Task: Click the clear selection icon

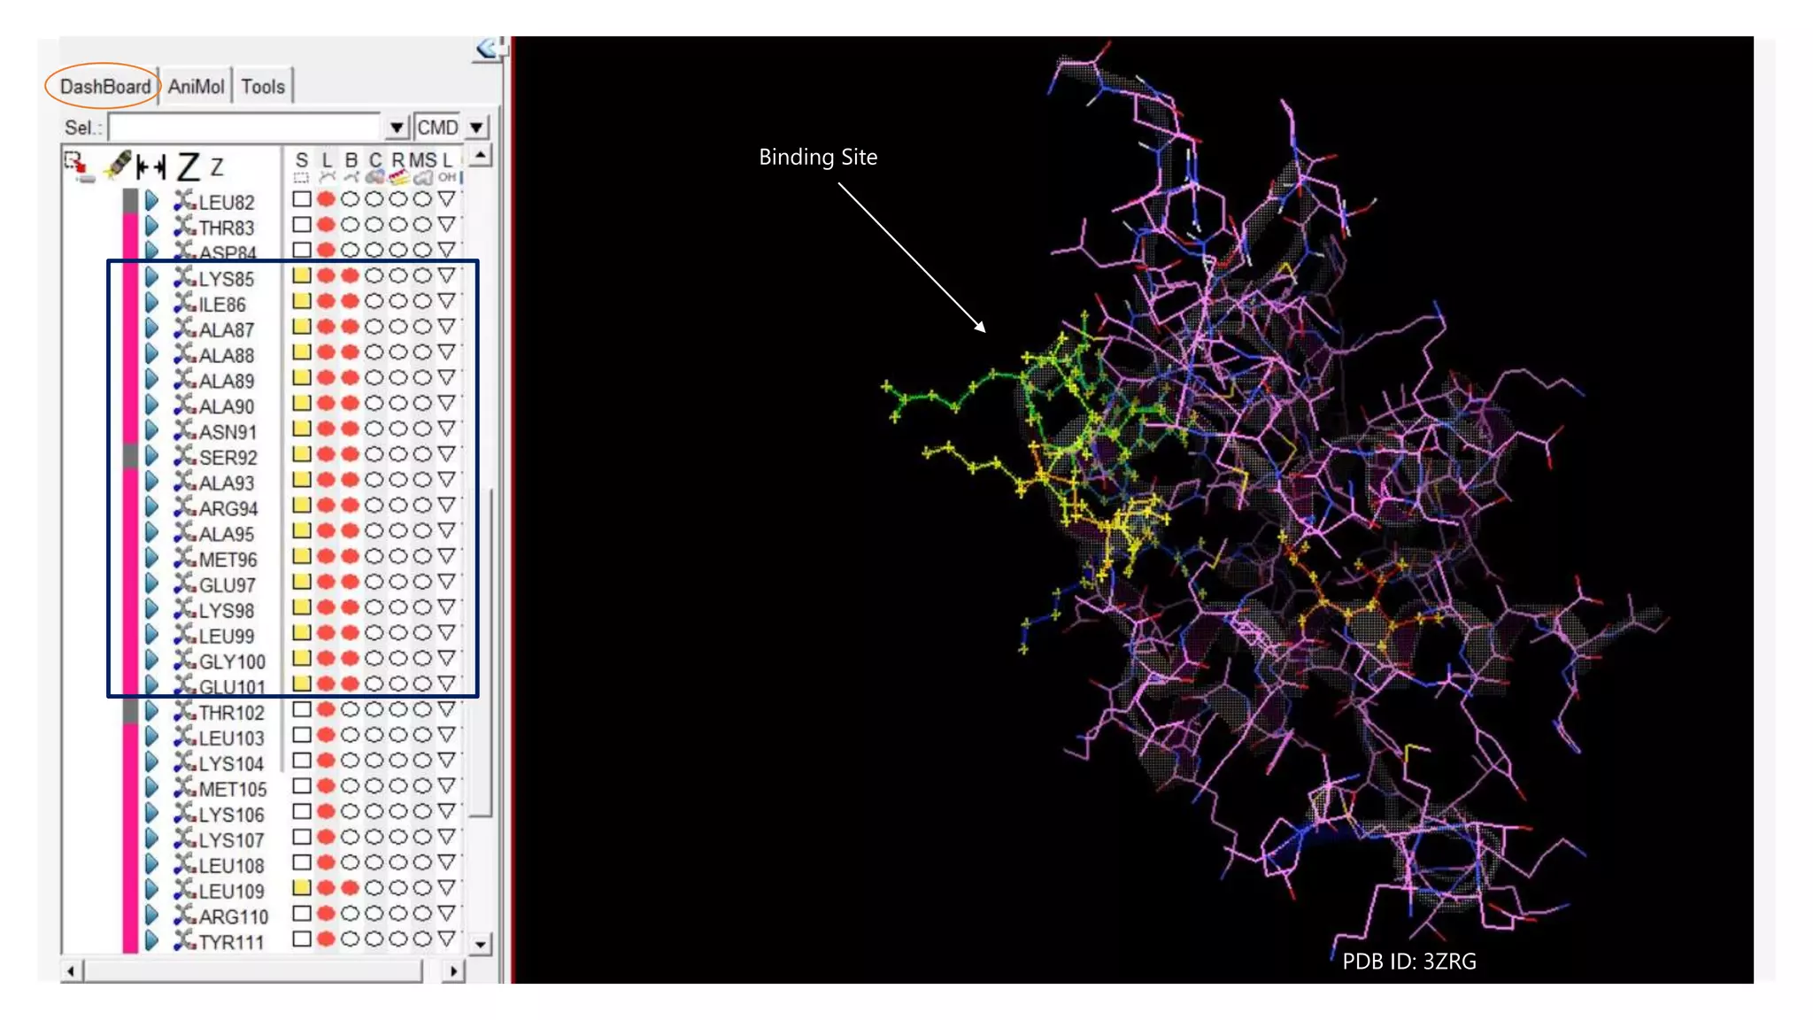Action: point(78,166)
